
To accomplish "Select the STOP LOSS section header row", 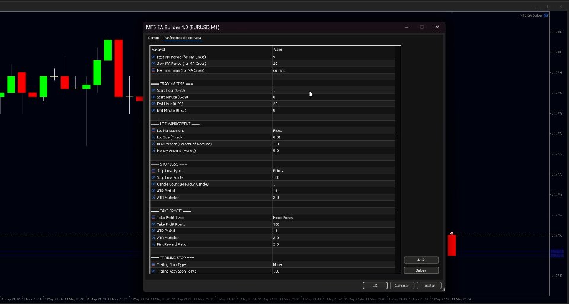I will 273,164.
